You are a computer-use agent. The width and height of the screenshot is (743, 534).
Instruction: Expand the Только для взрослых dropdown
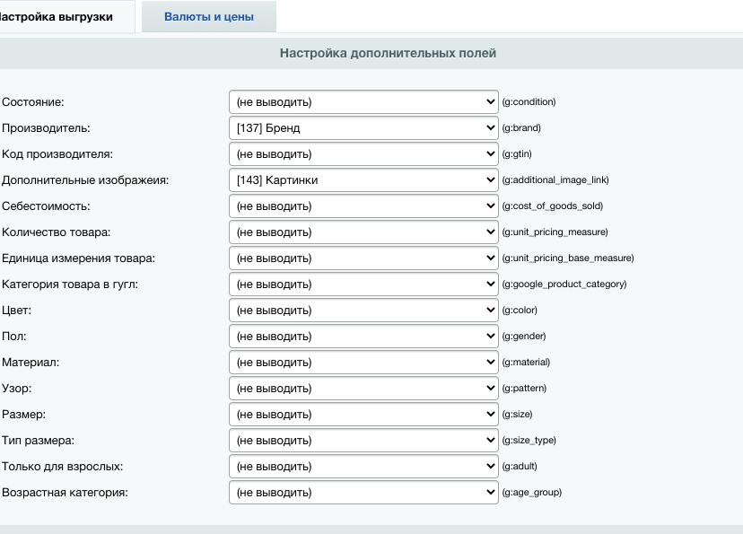click(363, 467)
